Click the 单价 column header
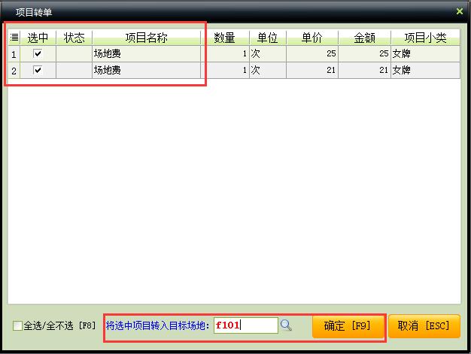This screenshot has height=354, width=471. 312,38
